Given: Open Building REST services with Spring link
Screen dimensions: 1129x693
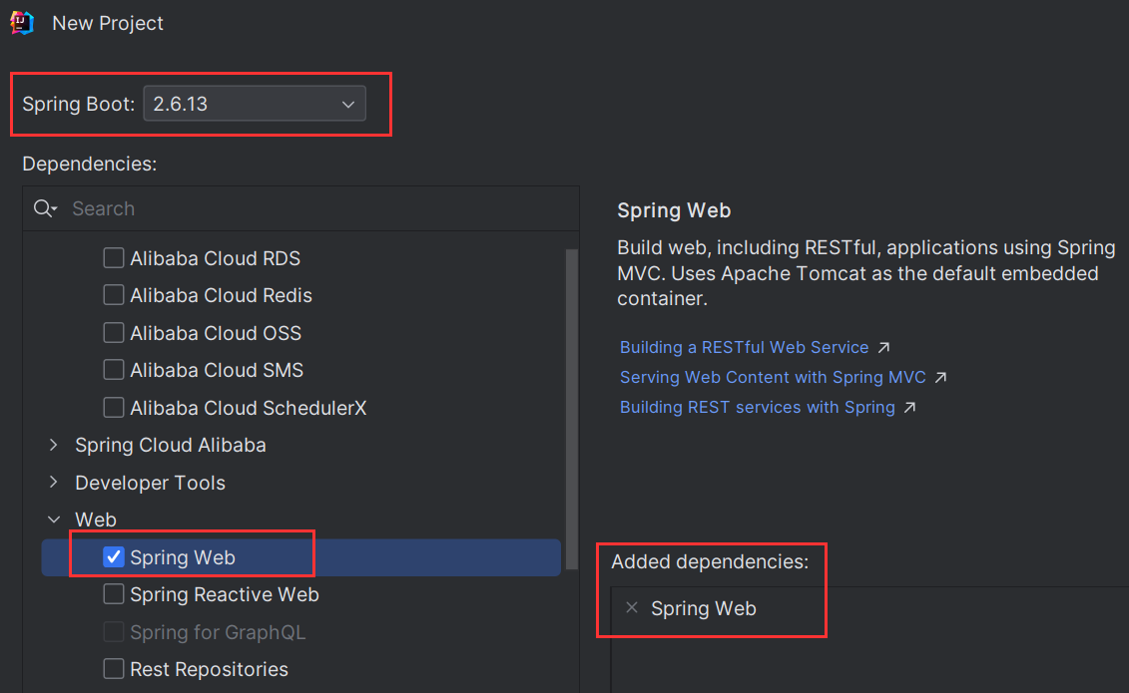Looking at the screenshot, I should (758, 407).
